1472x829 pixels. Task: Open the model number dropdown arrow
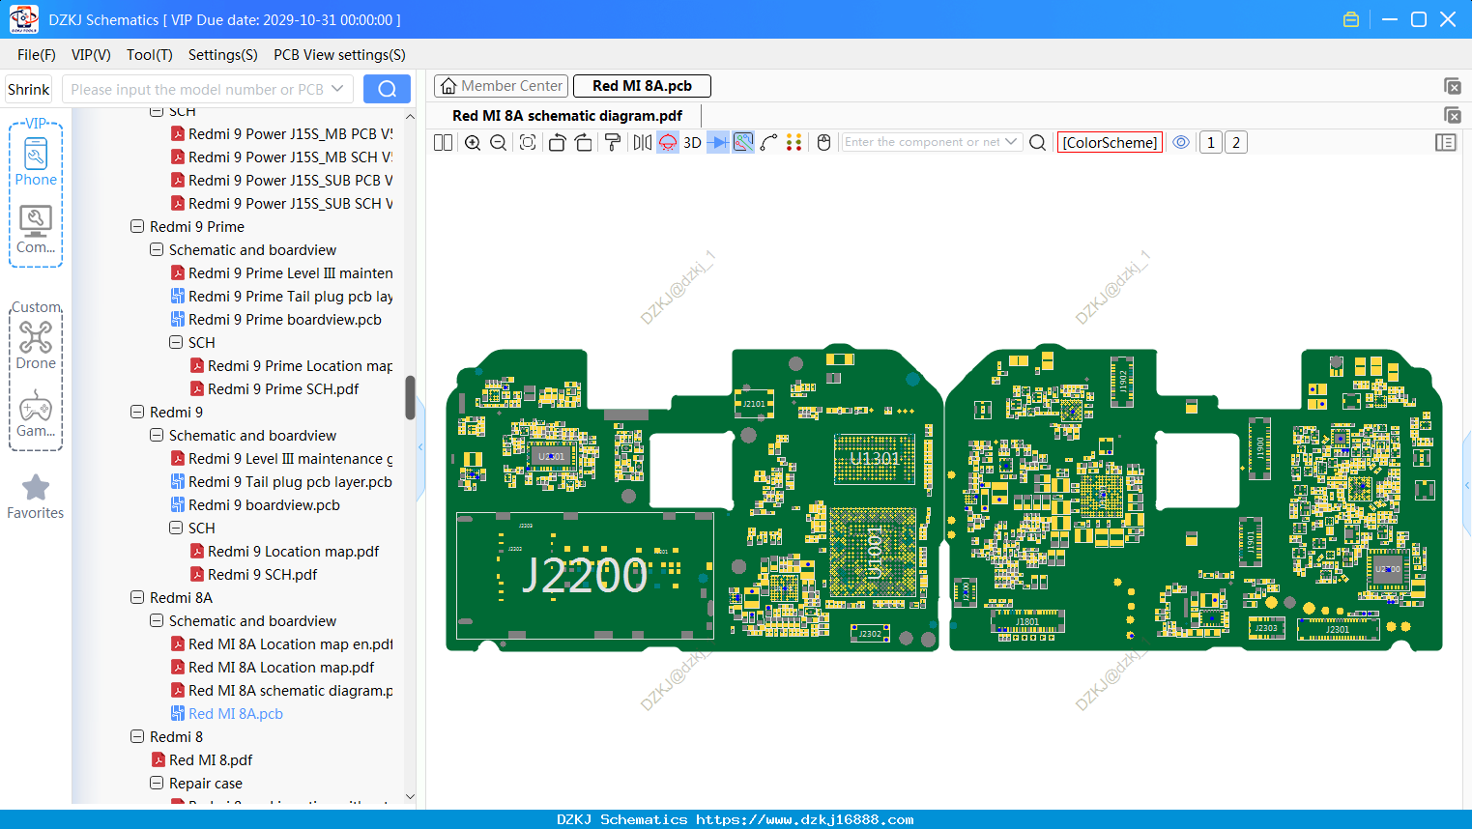[x=337, y=89]
